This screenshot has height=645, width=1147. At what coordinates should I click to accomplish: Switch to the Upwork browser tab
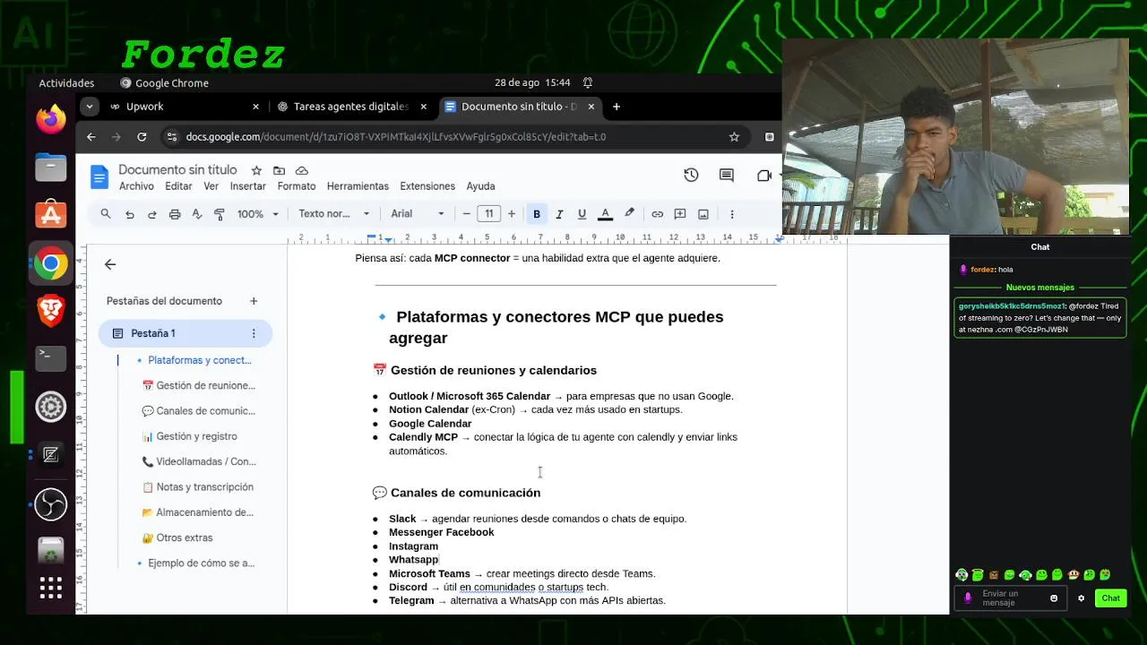point(184,107)
